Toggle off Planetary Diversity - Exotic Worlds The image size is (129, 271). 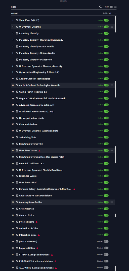tap(106, 46)
